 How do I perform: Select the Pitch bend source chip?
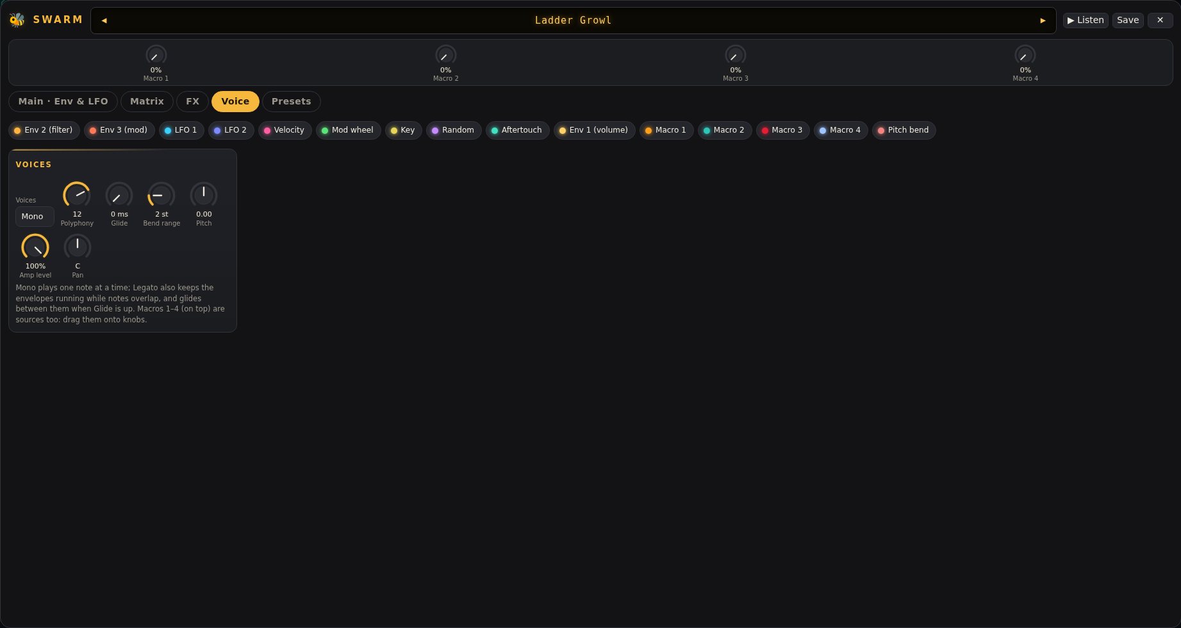[x=904, y=130]
